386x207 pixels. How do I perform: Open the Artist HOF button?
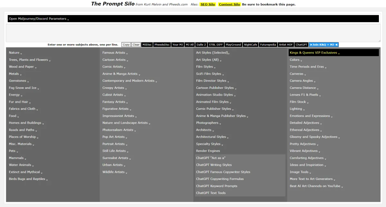click(x=286, y=45)
